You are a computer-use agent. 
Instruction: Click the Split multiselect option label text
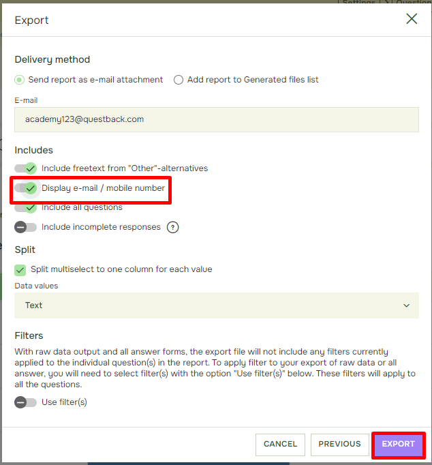[121, 269]
